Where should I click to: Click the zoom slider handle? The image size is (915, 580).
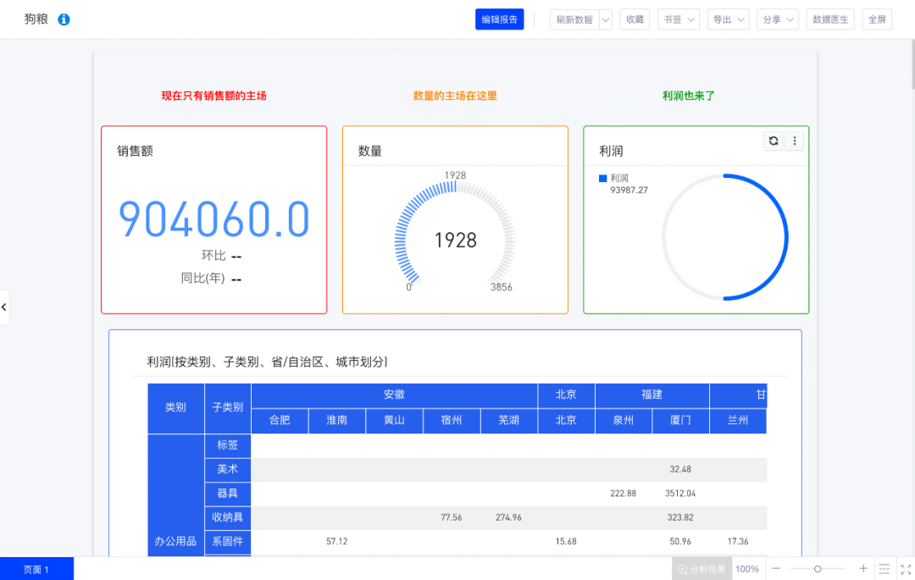[x=818, y=569]
